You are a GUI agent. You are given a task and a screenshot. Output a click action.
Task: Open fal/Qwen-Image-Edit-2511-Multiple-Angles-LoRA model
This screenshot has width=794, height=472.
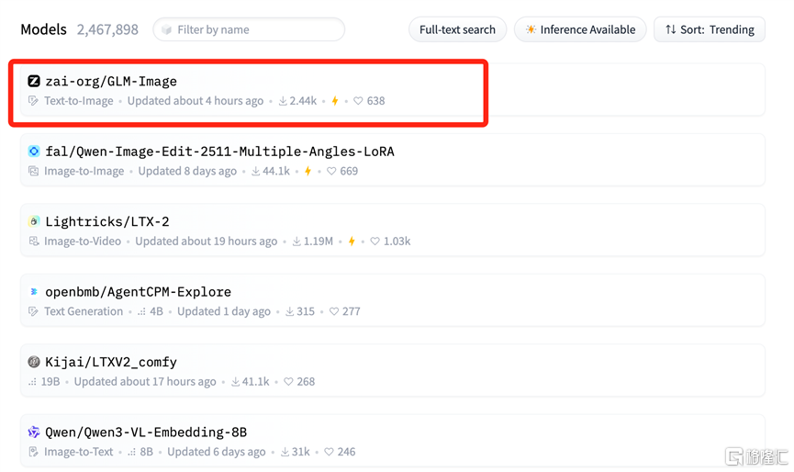219,152
